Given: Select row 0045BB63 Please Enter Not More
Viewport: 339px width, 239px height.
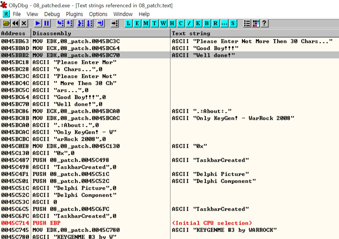Looking at the screenshot, I should coord(170,41).
